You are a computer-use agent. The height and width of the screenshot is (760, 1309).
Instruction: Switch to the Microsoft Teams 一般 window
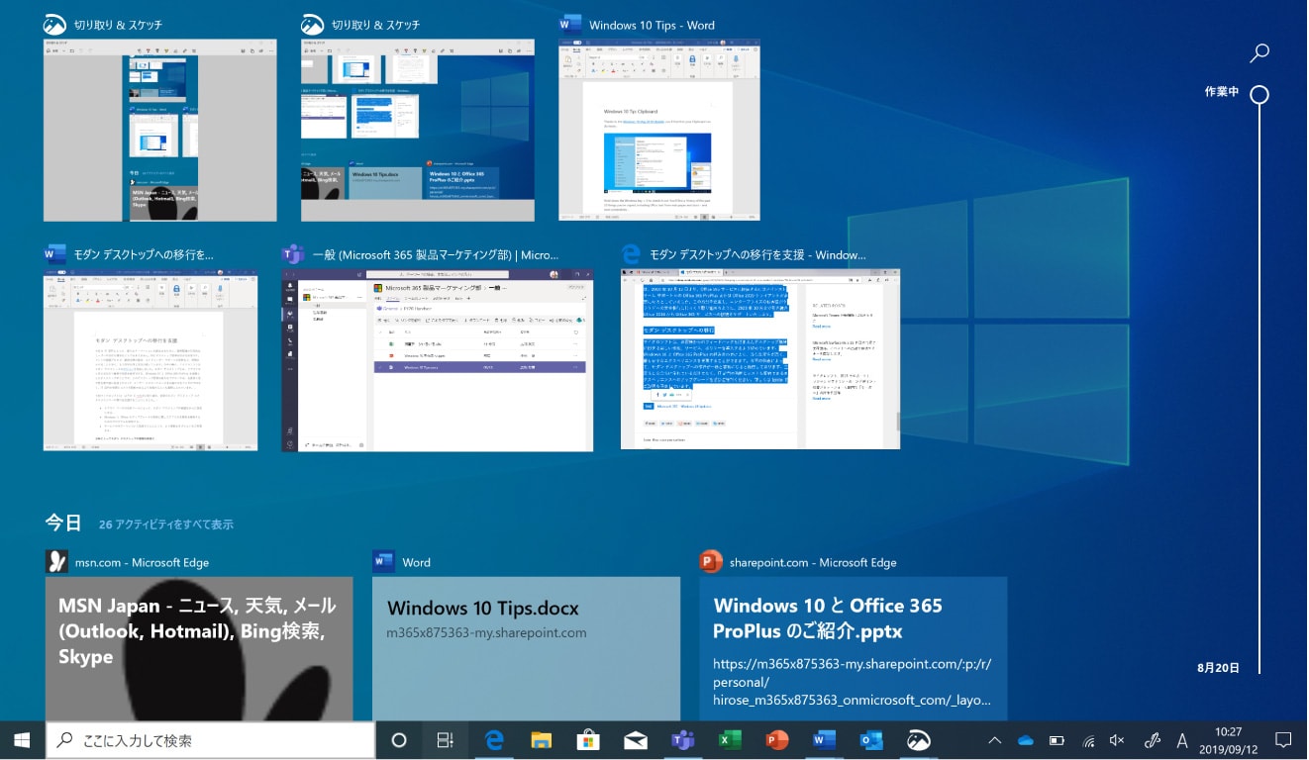[438, 359]
